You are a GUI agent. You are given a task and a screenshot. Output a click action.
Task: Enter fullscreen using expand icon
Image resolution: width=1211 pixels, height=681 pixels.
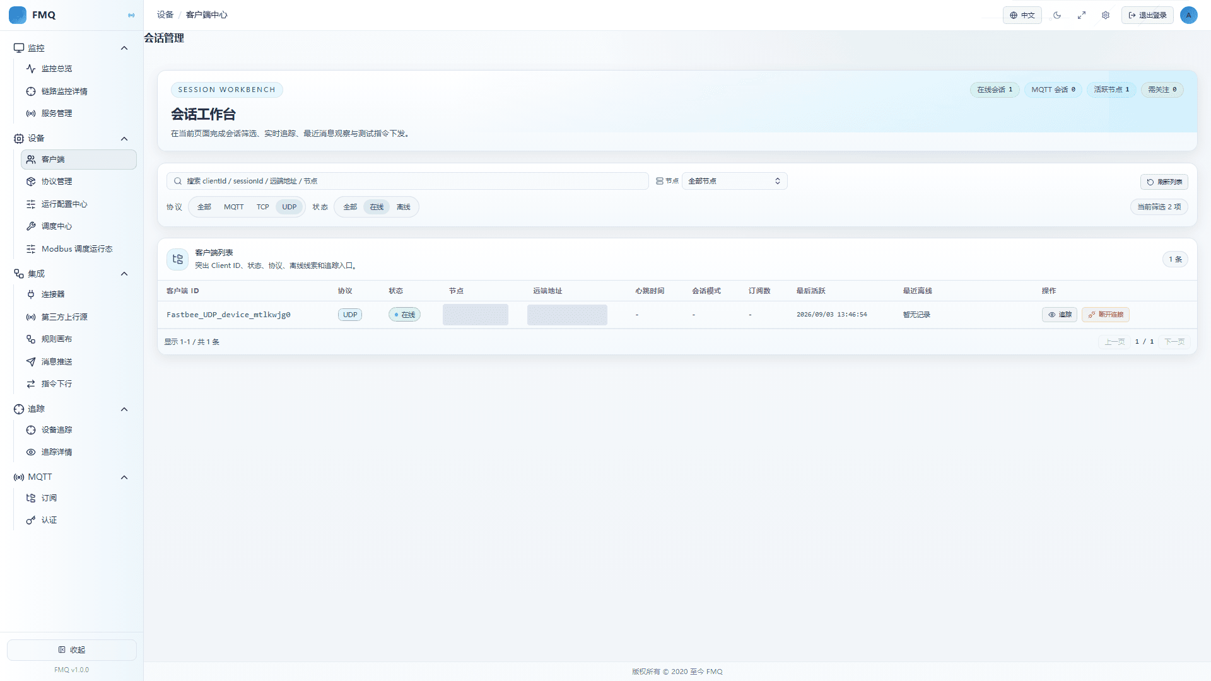[x=1082, y=15]
